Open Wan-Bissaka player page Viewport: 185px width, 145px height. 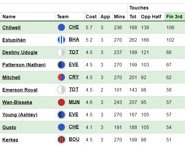(17, 102)
